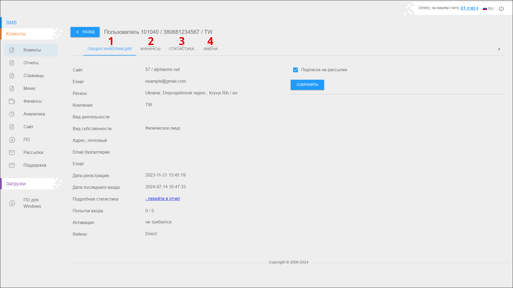Click the Клиенты document icon in sidebar
Image resolution: width=513 pixels, height=288 pixels.
pyautogui.click(x=12, y=50)
